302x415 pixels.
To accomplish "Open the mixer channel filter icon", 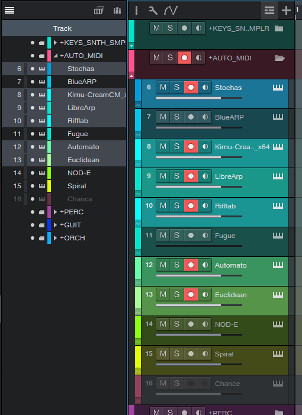I will tap(117, 11).
